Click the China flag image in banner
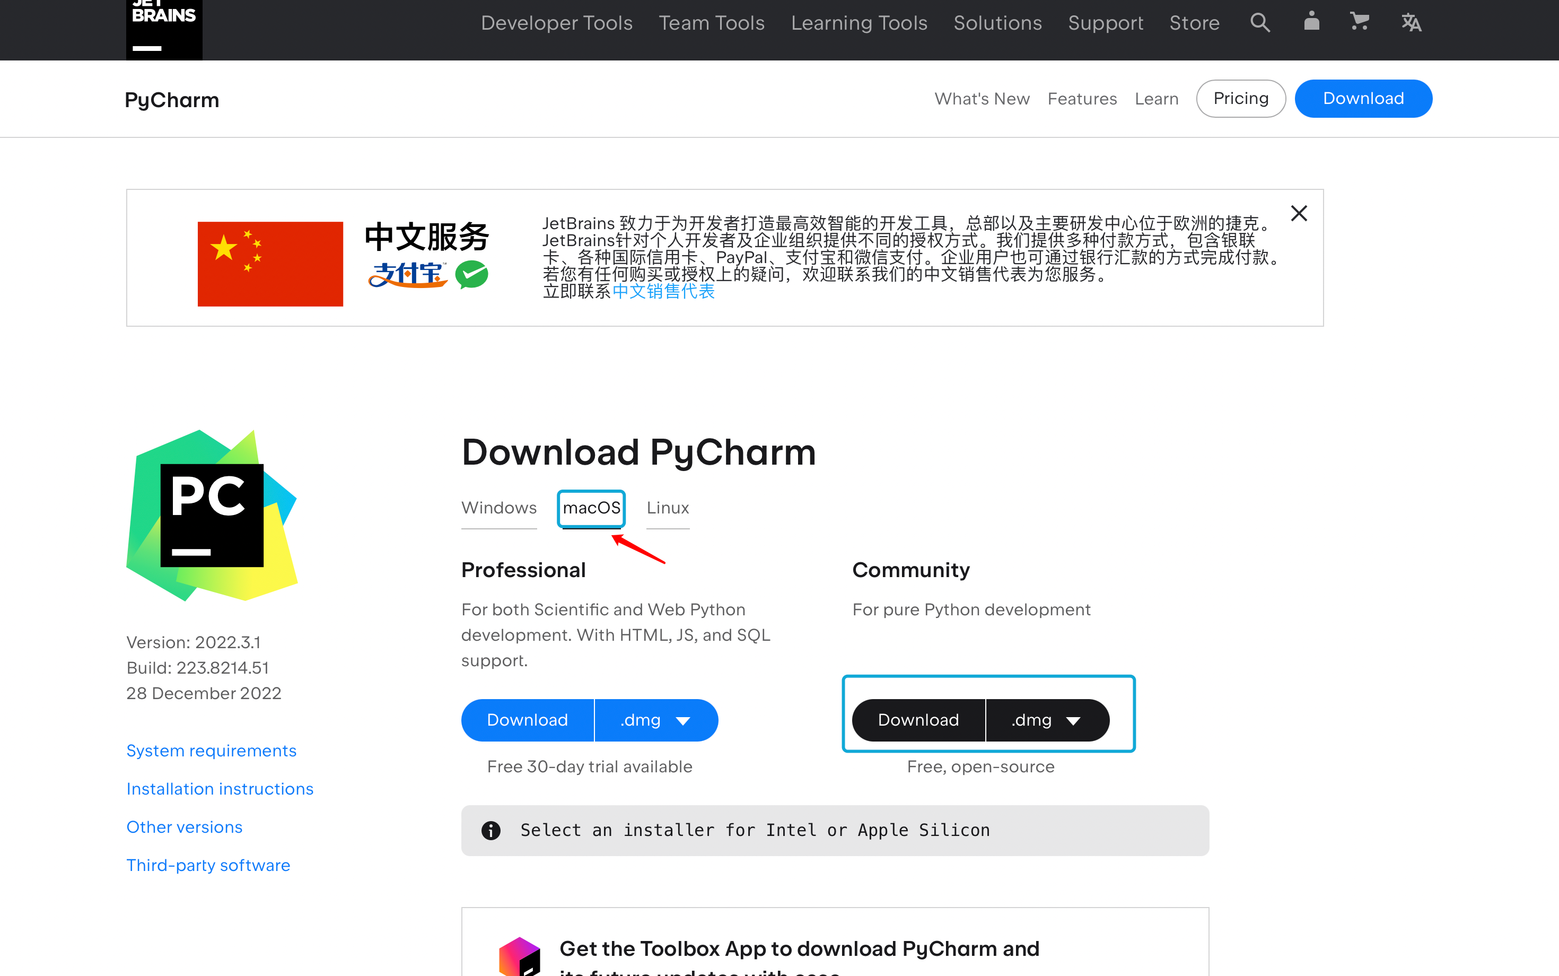 (270, 264)
